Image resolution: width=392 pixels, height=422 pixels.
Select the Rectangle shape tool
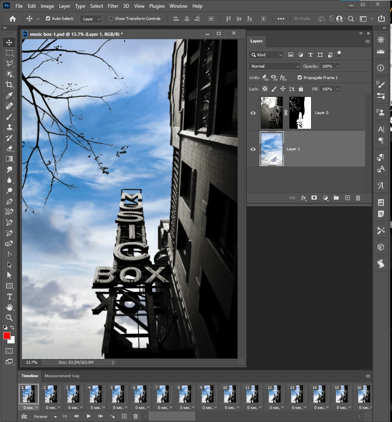[9, 286]
